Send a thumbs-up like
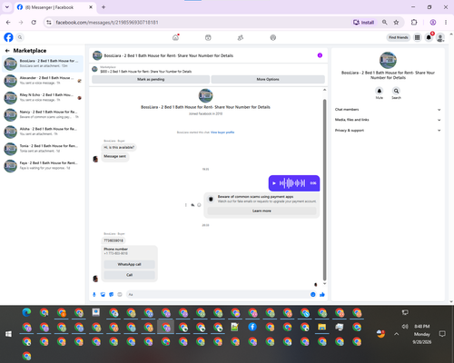This screenshot has height=363, width=454. (x=322, y=294)
